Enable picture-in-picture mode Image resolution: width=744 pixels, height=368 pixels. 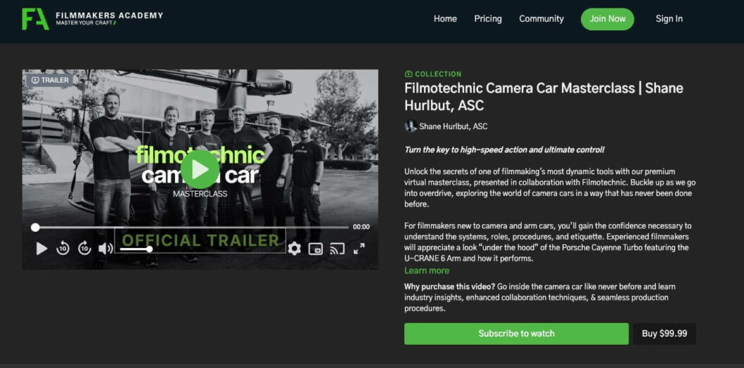pyautogui.click(x=315, y=248)
